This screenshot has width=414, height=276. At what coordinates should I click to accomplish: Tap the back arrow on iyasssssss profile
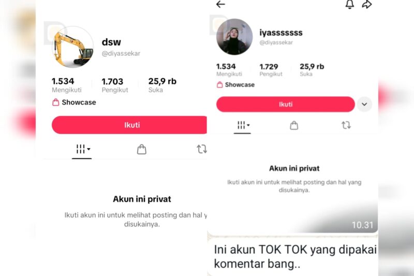[220, 4]
